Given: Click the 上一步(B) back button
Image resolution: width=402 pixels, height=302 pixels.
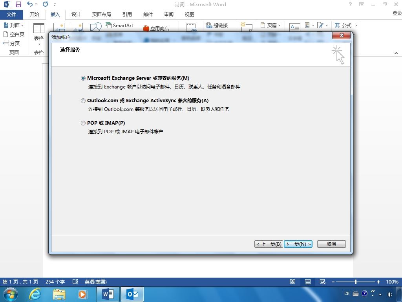Looking at the screenshot, I should click(x=269, y=244).
